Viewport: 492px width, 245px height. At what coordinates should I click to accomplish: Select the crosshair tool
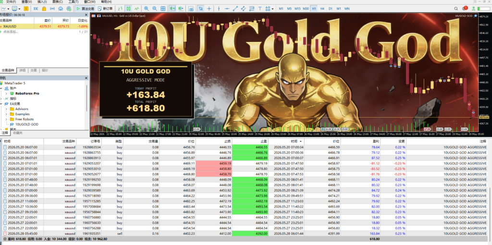209,9
